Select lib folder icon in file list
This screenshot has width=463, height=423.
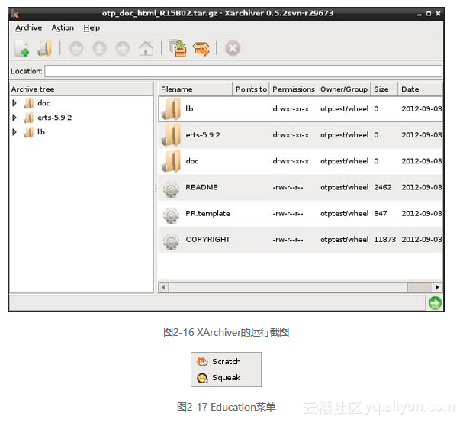click(172, 109)
